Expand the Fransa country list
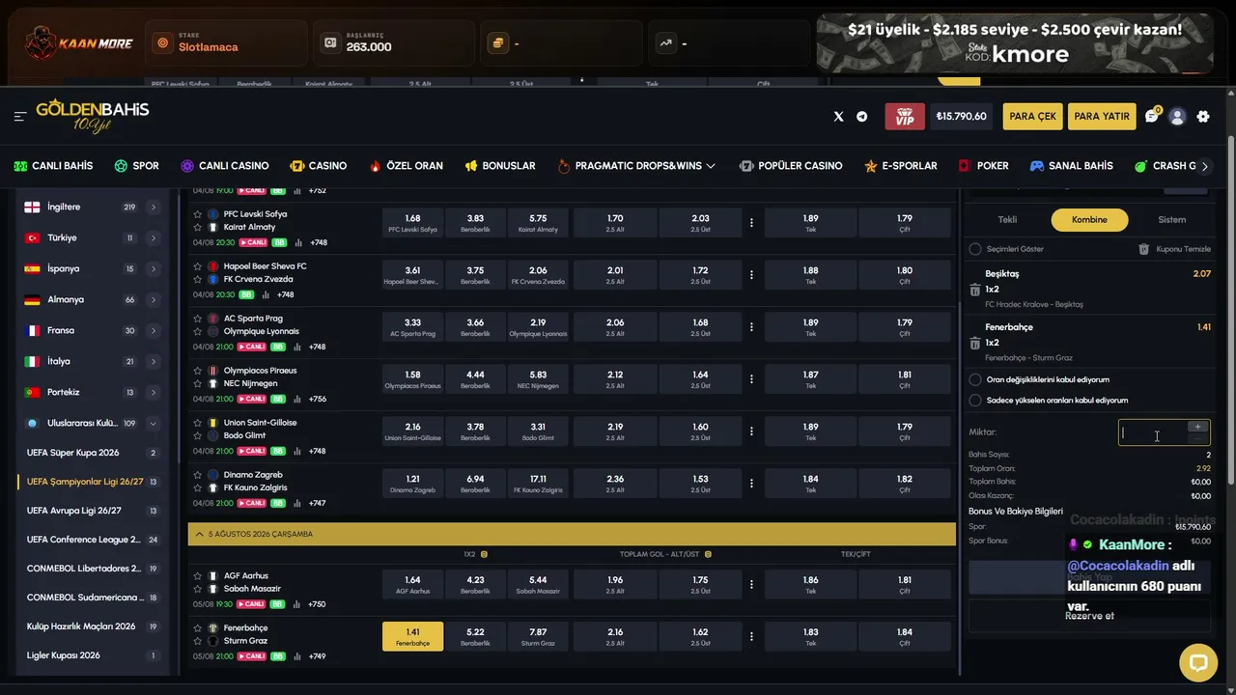Image resolution: width=1236 pixels, height=695 pixels. pos(153,330)
